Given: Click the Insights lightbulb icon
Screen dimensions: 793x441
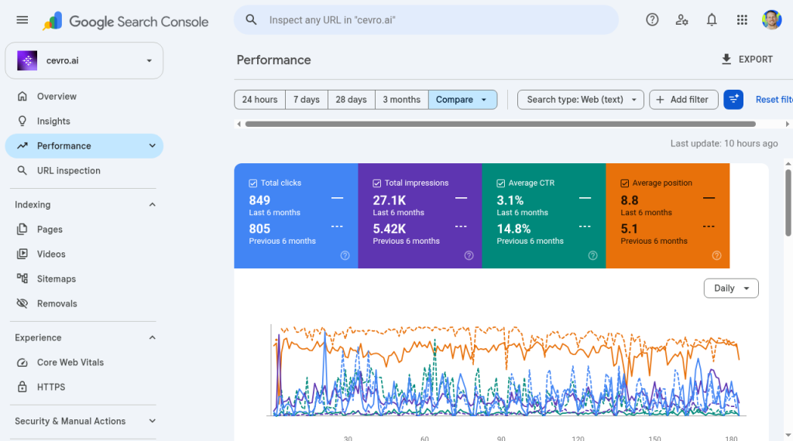Looking at the screenshot, I should (x=22, y=121).
